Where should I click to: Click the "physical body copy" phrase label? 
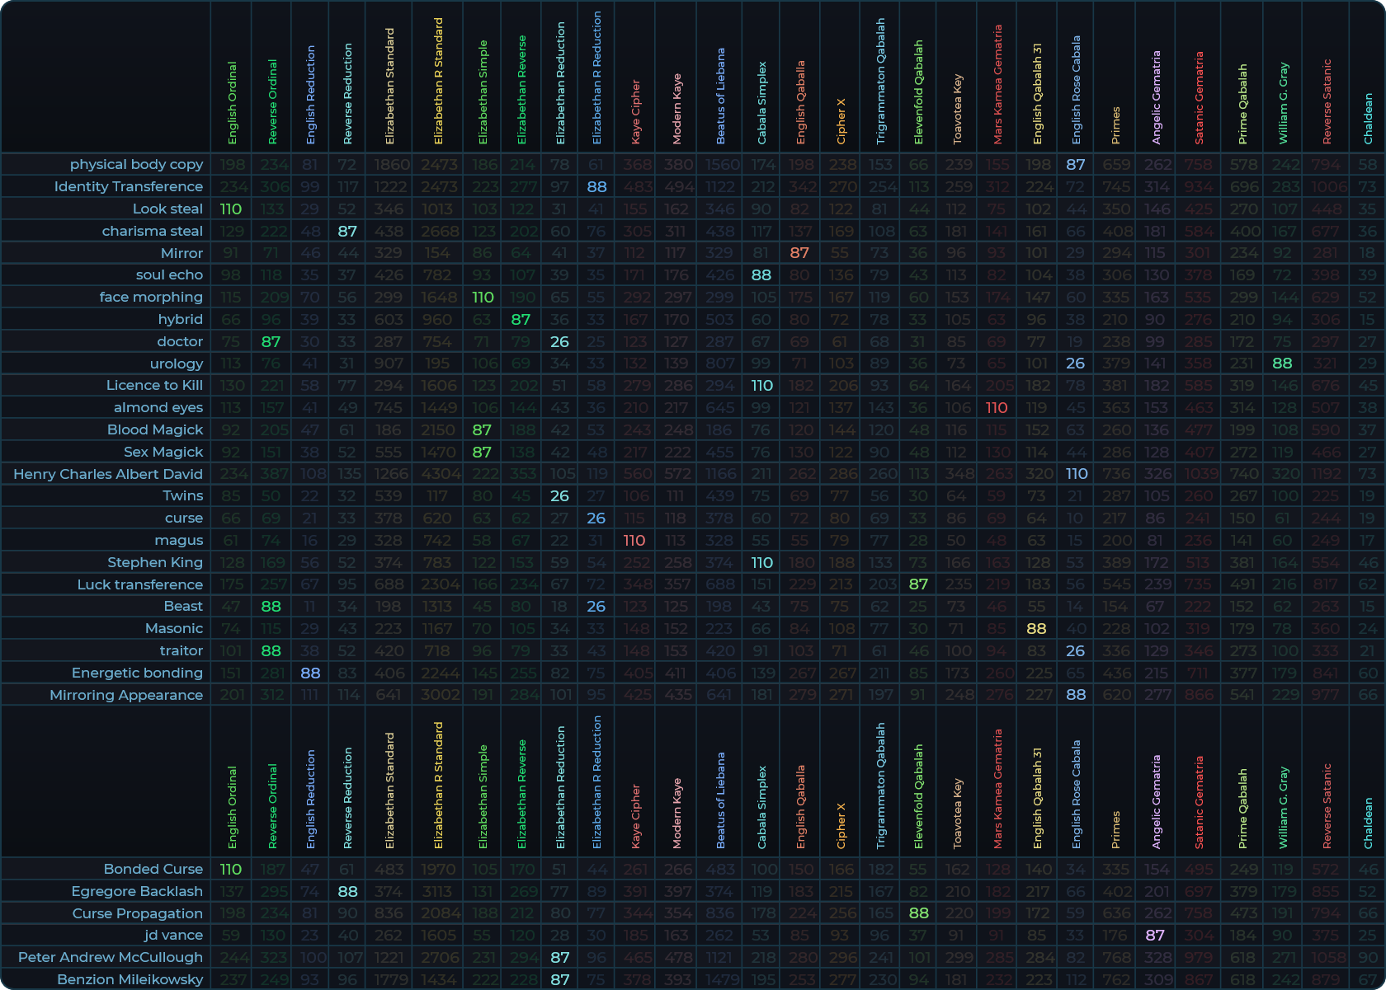(136, 164)
